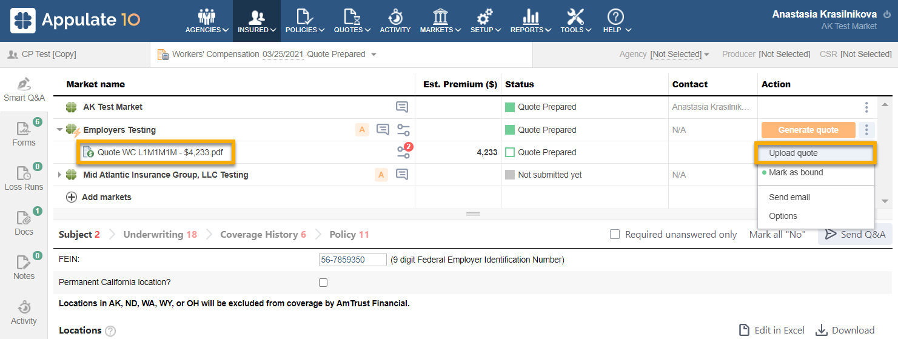Click the Add markets link
The image size is (898, 339).
coord(106,197)
